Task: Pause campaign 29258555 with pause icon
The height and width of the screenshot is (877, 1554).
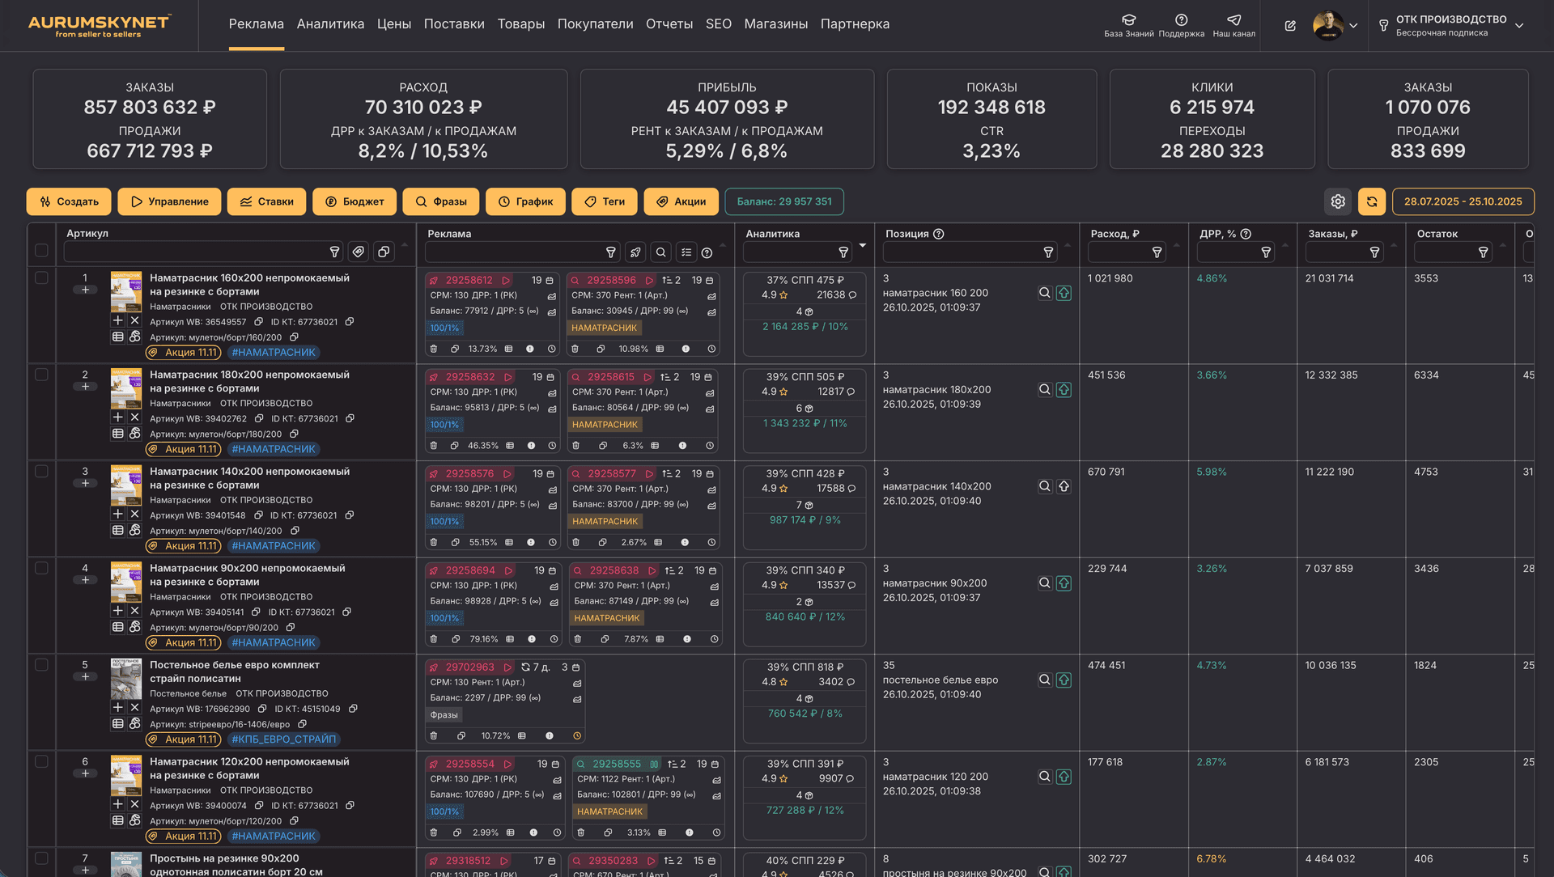Action: pos(654,764)
